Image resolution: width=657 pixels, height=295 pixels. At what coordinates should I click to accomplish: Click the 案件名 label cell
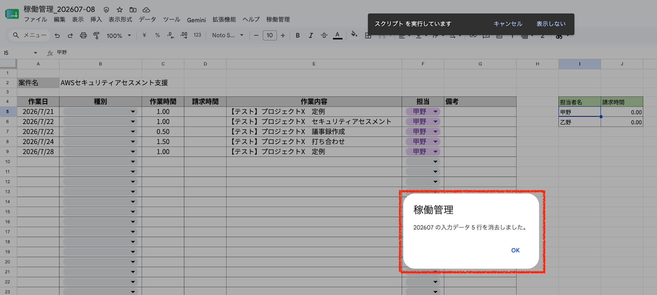point(38,83)
